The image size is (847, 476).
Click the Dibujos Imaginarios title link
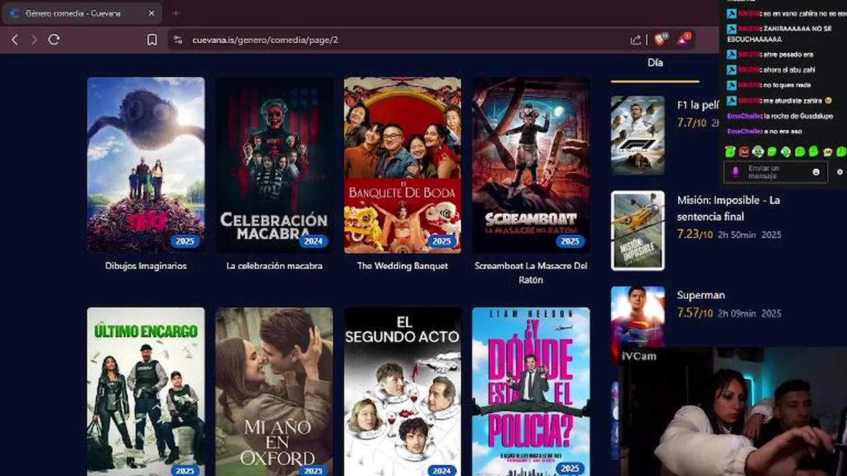point(146,266)
